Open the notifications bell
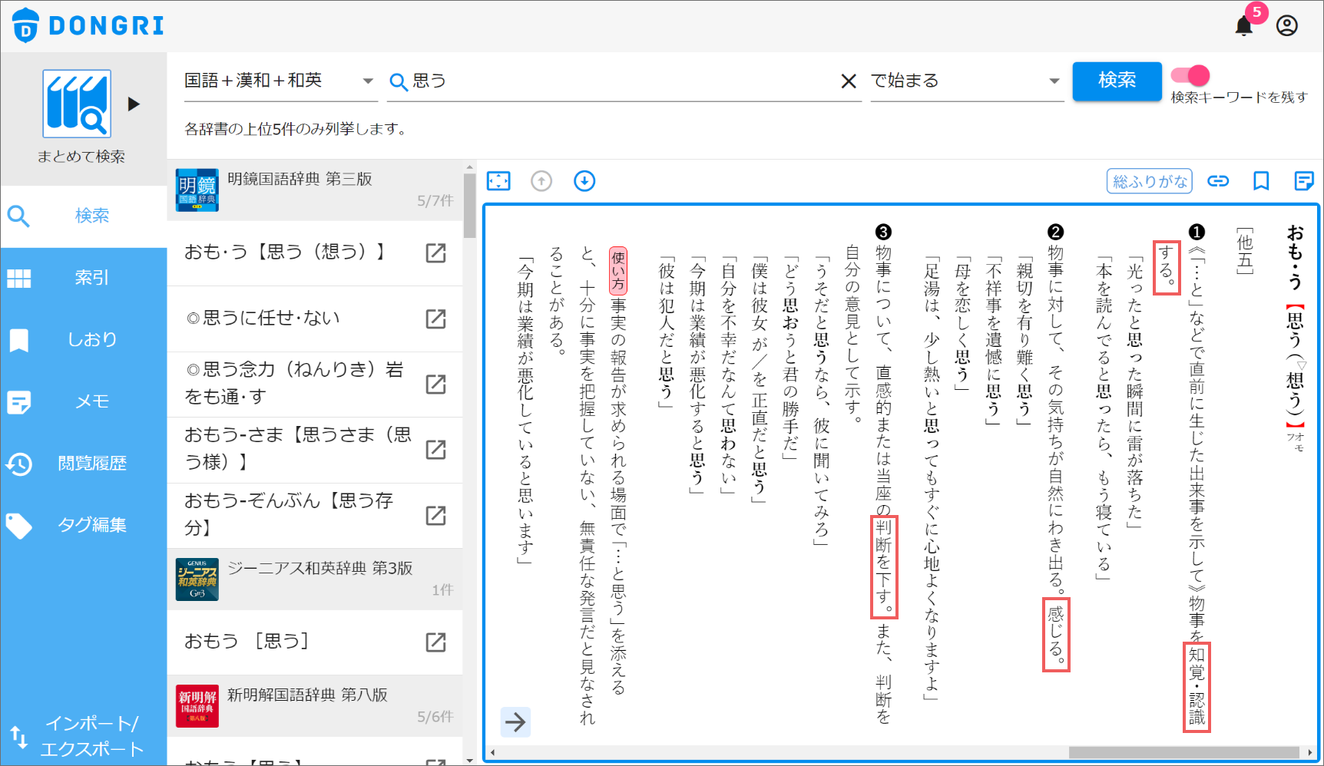The image size is (1324, 766). 1244,26
